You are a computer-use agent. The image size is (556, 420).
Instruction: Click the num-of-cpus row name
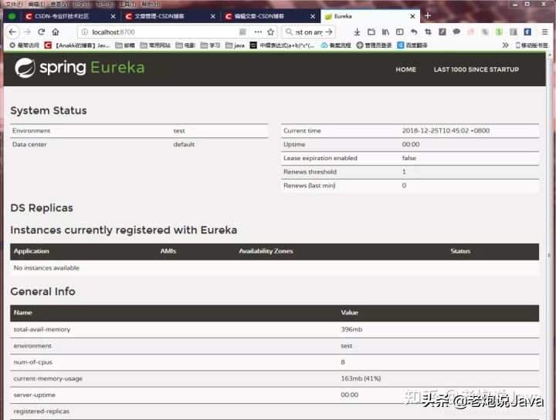(x=32, y=362)
